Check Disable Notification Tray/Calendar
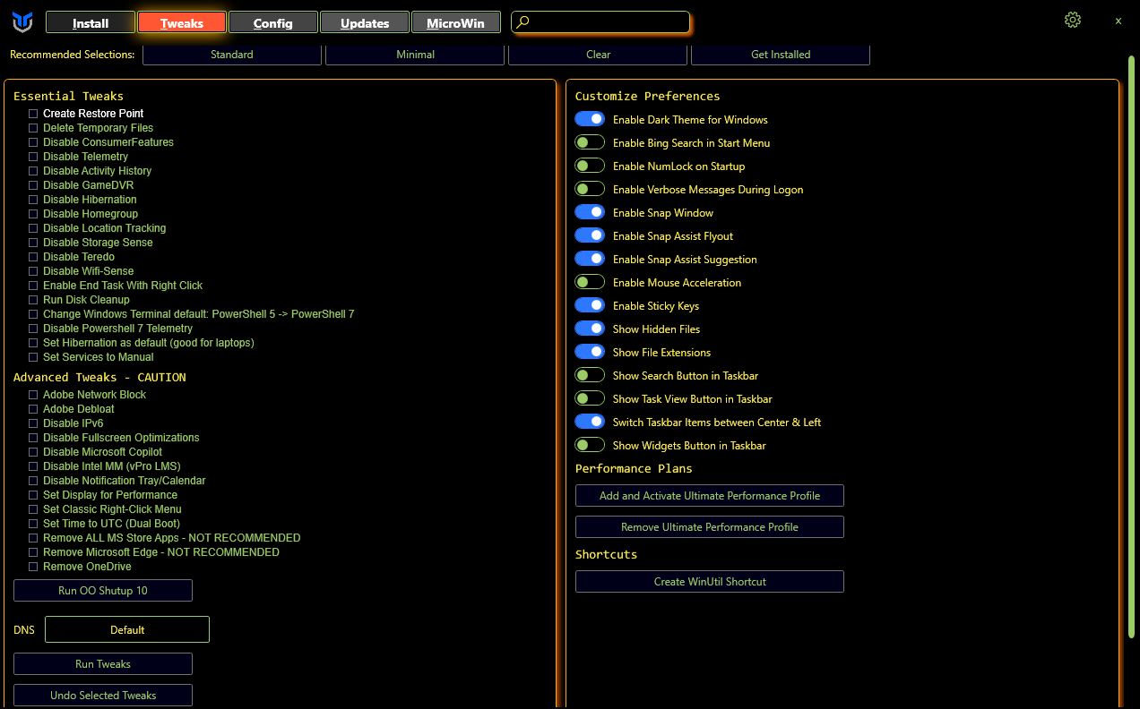 pyautogui.click(x=33, y=481)
